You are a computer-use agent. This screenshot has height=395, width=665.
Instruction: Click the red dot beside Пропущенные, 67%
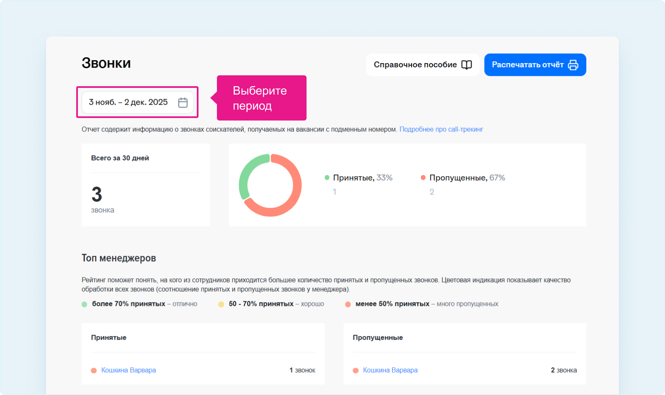(x=423, y=178)
